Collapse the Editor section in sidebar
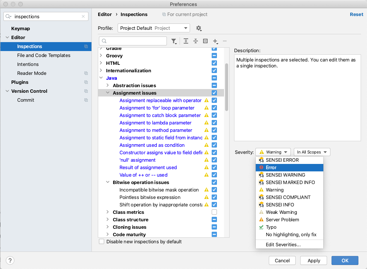 7,37
